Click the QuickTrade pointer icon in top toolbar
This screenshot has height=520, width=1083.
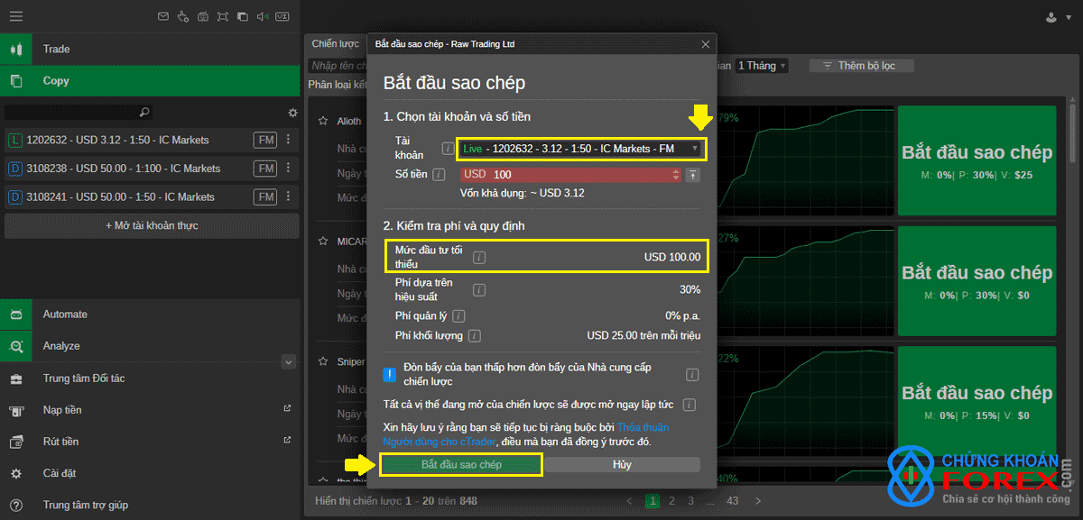tap(183, 16)
